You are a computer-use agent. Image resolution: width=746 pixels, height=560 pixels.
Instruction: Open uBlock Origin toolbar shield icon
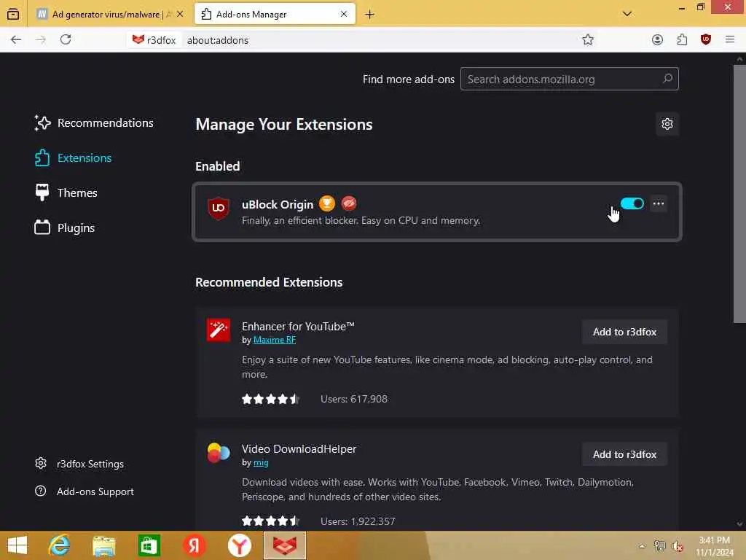(x=705, y=40)
